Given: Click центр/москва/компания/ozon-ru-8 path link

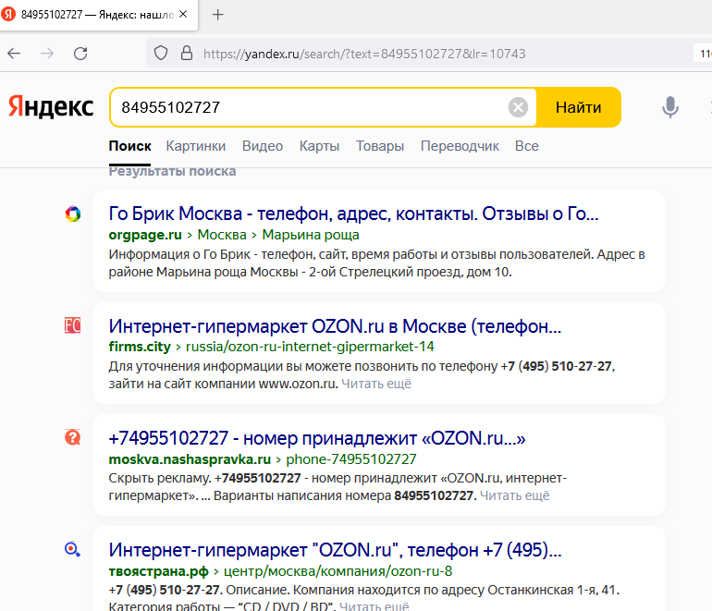Looking at the screenshot, I should 338,571.
